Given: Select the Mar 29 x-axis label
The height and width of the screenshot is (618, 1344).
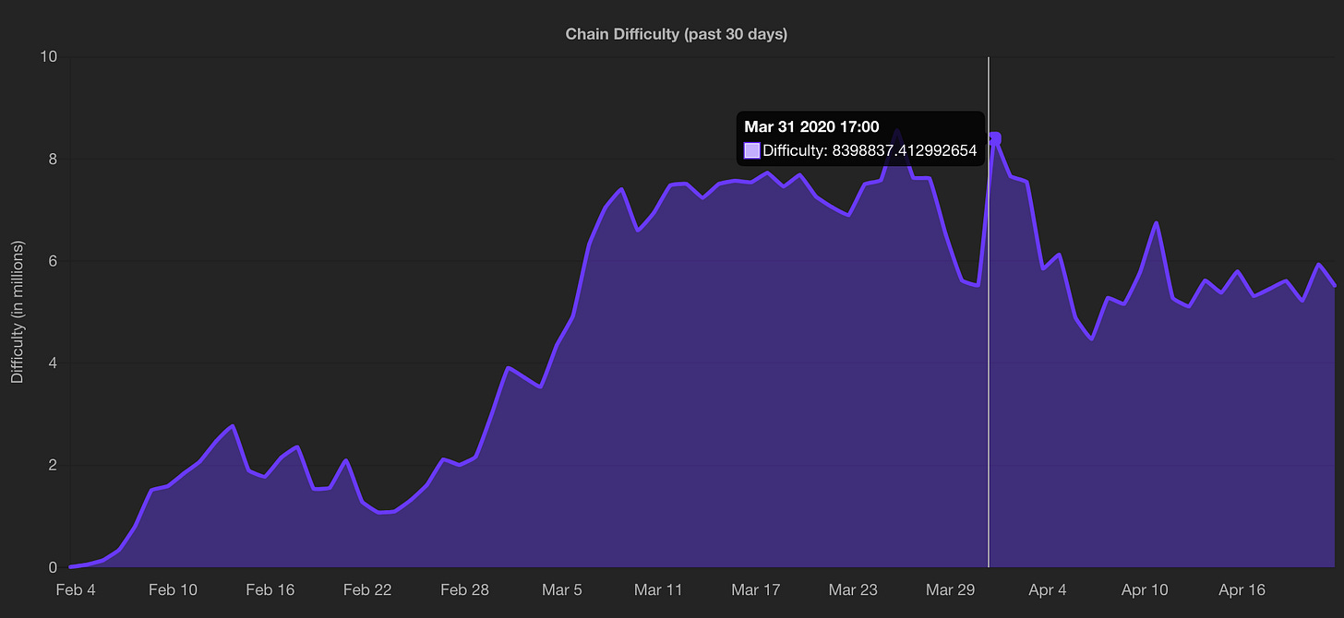Looking at the screenshot, I should (952, 589).
